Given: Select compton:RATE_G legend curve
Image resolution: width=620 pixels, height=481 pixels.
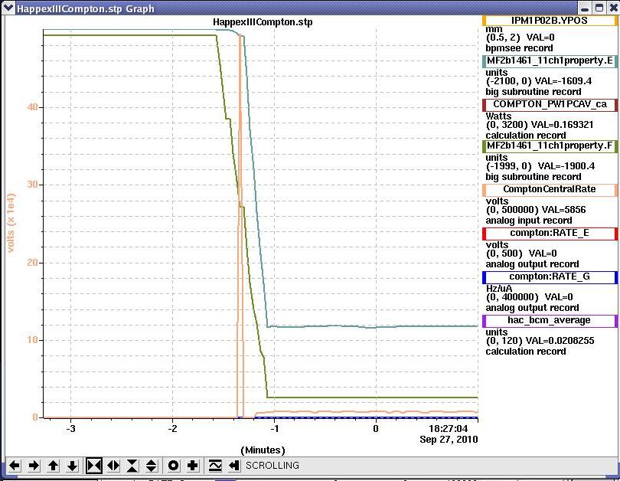Looking at the screenshot, I should click(x=550, y=277).
